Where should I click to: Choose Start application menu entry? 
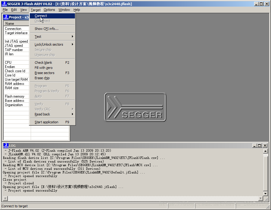(x=52, y=122)
